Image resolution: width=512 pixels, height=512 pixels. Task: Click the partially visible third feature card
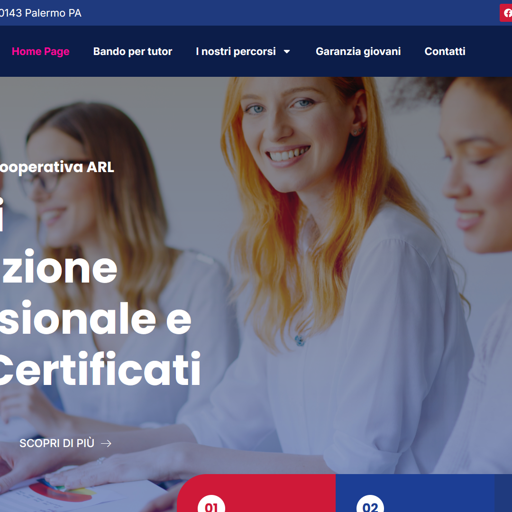[x=503, y=493]
